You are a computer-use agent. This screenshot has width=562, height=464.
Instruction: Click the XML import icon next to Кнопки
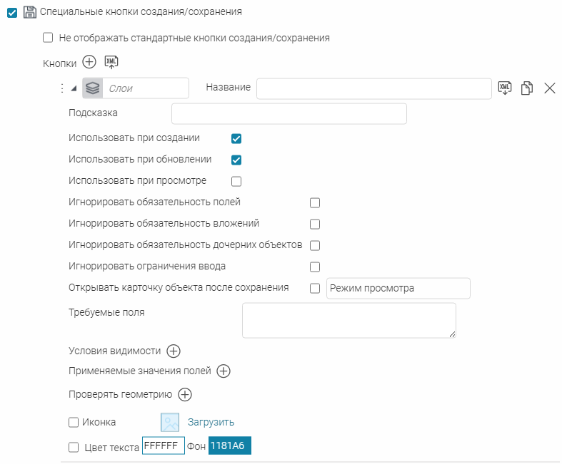(x=111, y=63)
